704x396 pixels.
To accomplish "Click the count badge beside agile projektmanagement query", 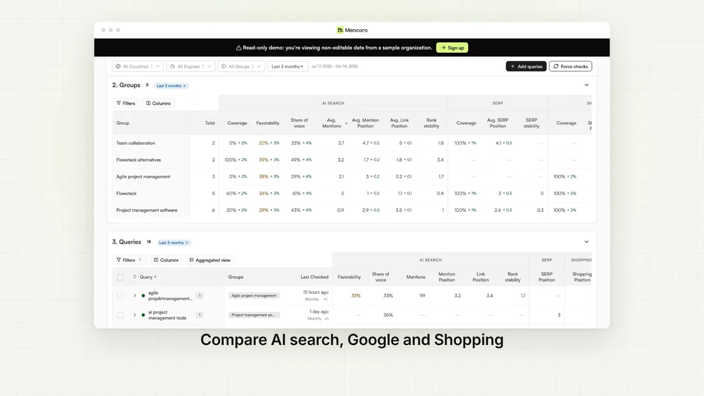I will pyautogui.click(x=200, y=296).
